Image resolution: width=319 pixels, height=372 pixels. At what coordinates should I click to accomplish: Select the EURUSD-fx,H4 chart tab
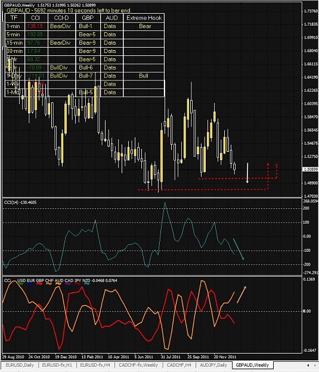tap(95, 365)
